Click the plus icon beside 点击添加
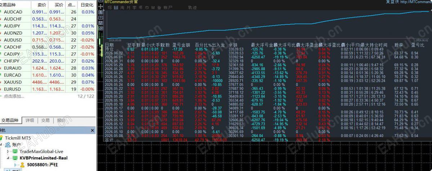Screen dimensions: 432x171 1,96
